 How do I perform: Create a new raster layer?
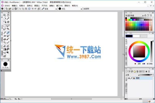pos(127,72)
